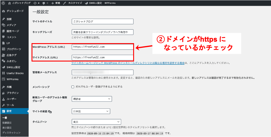Click the 管理者メールアドレス input field
This screenshot has width=271, height=137.
pos(103,72)
